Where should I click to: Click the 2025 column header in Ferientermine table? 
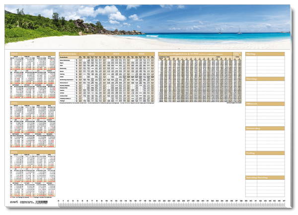coord(142,54)
